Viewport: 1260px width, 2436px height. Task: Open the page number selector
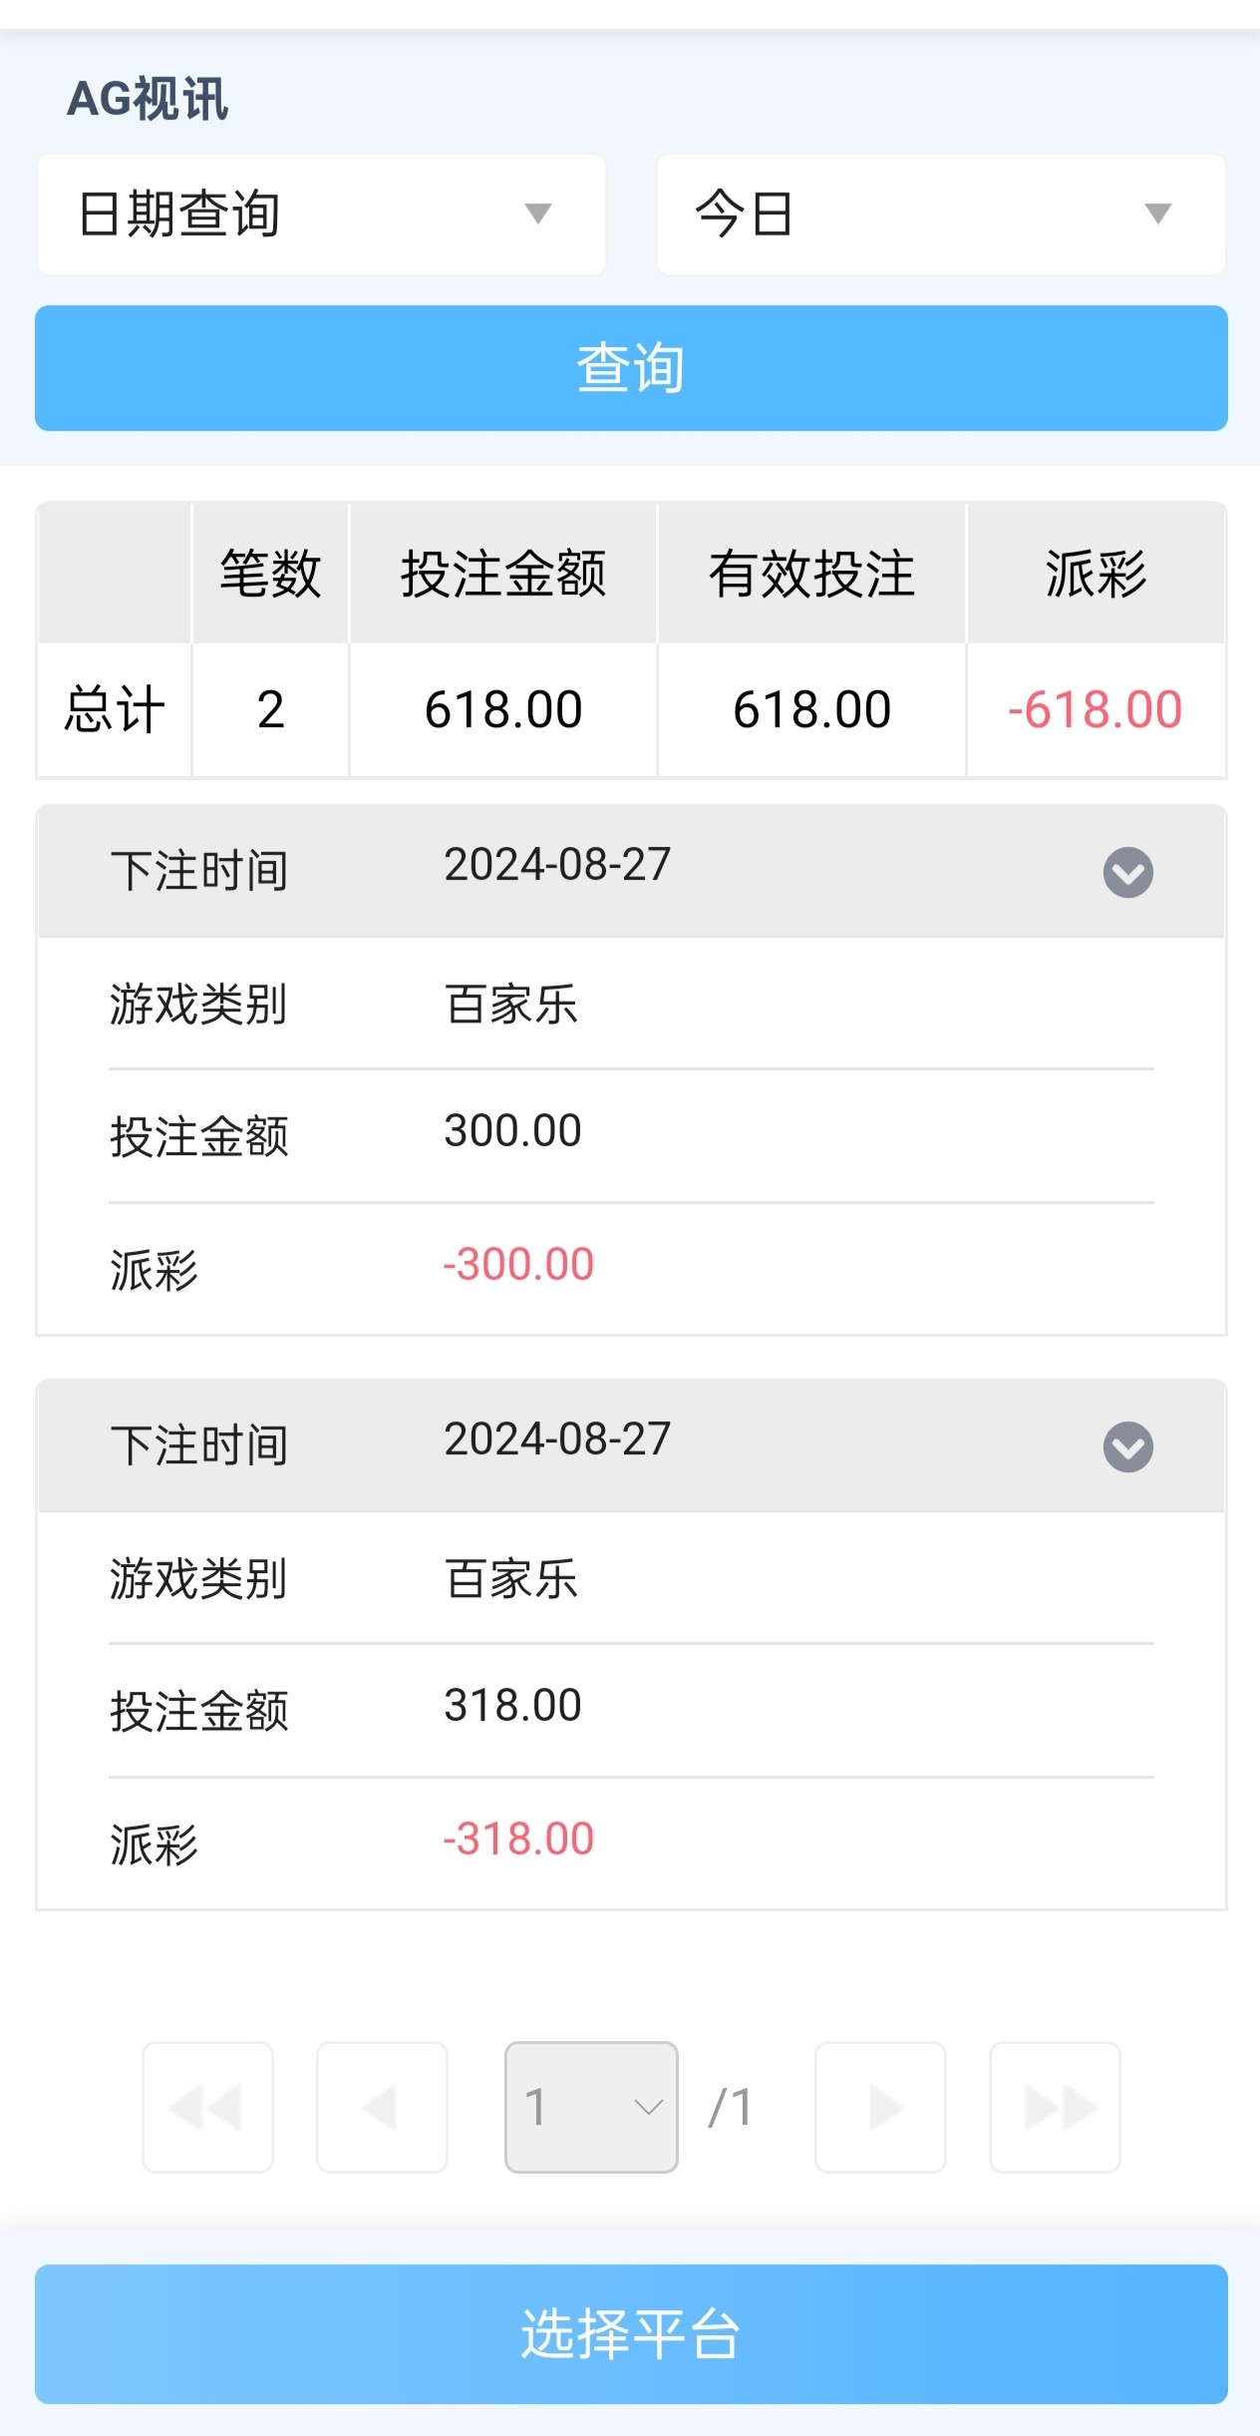[591, 2107]
